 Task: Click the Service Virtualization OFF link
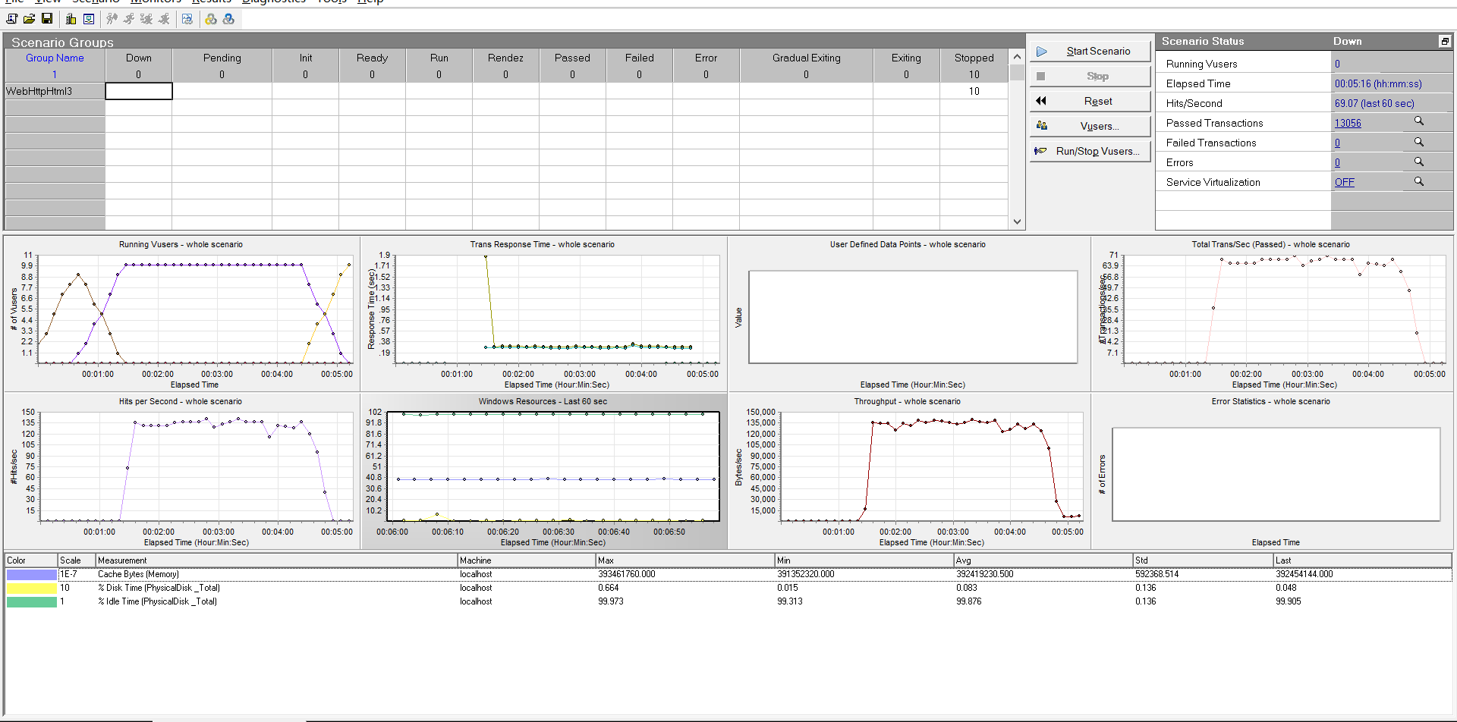coord(1345,182)
